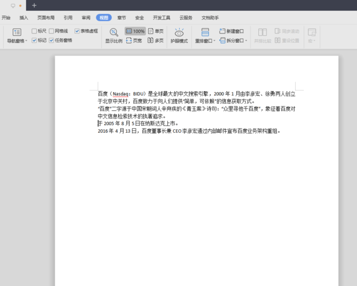Click the 同步滚动 synchronous scrolling icon
This screenshot has width=357, height=286.
point(277,31)
